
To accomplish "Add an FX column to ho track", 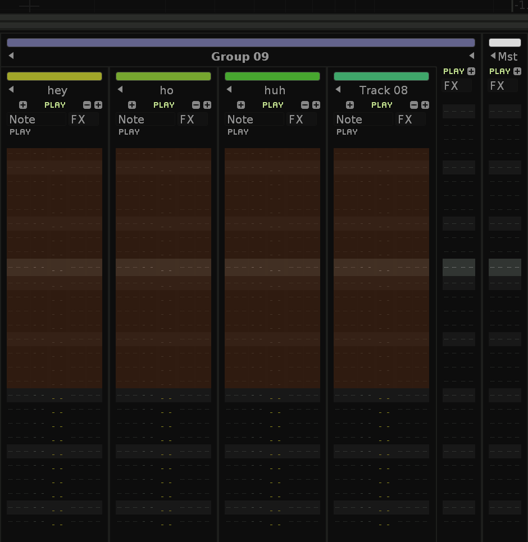I will (207, 105).
